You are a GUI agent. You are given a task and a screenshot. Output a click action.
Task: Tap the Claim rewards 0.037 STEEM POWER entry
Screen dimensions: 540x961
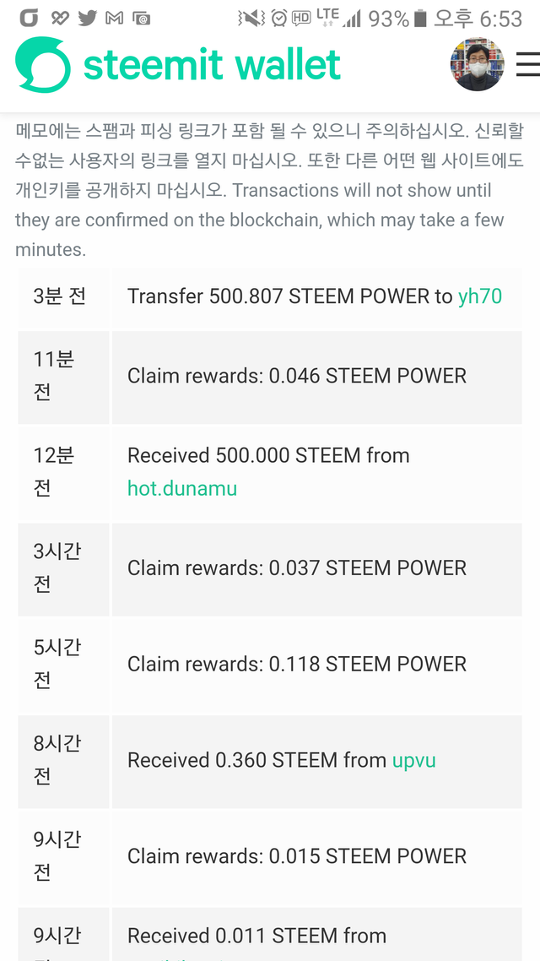coord(270,569)
